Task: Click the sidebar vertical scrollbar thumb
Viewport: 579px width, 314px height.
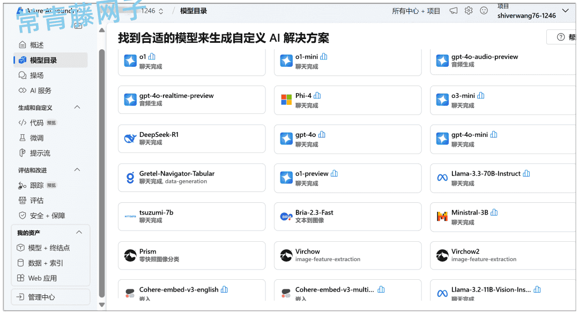Action: [x=102, y=173]
